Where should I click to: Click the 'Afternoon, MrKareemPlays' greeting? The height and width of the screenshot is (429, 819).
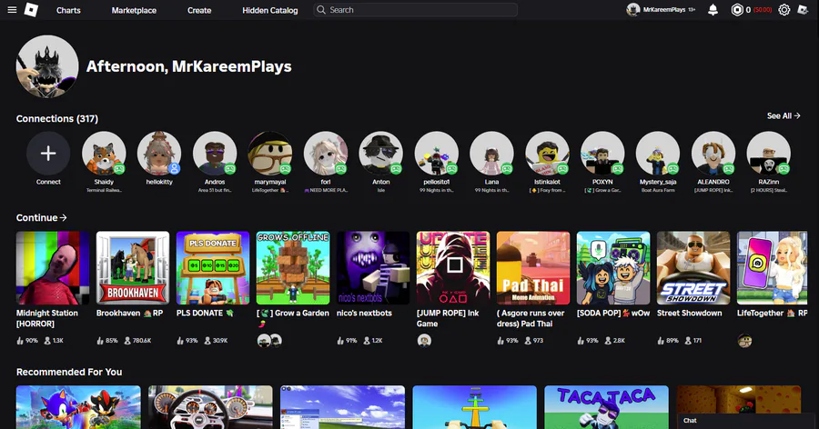pos(188,66)
